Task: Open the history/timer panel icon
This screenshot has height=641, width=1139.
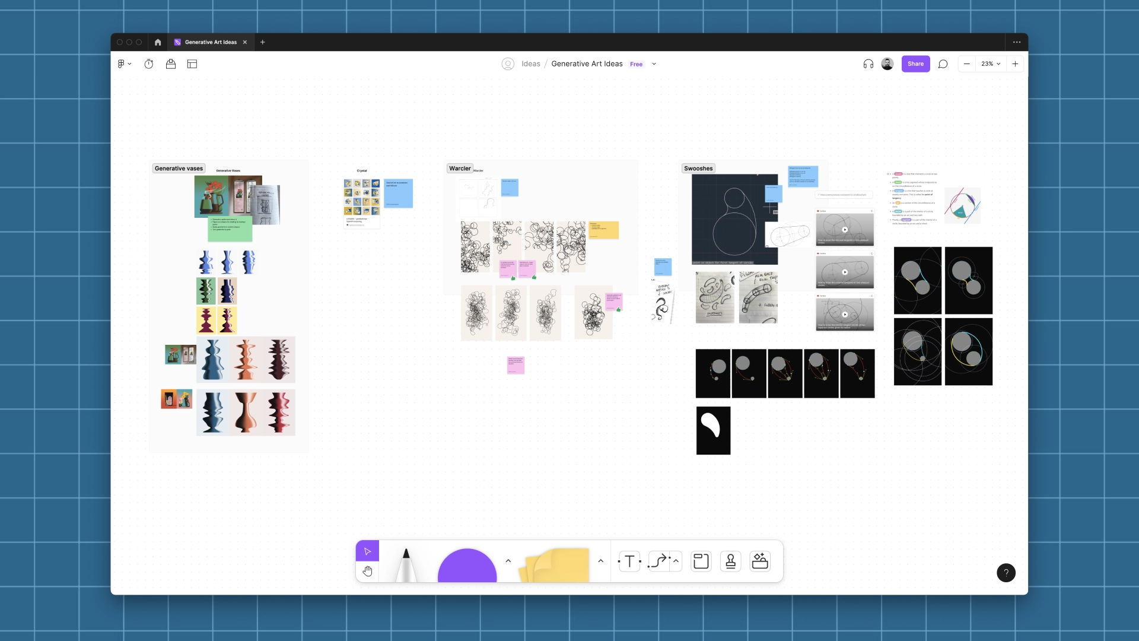Action: pos(149,64)
